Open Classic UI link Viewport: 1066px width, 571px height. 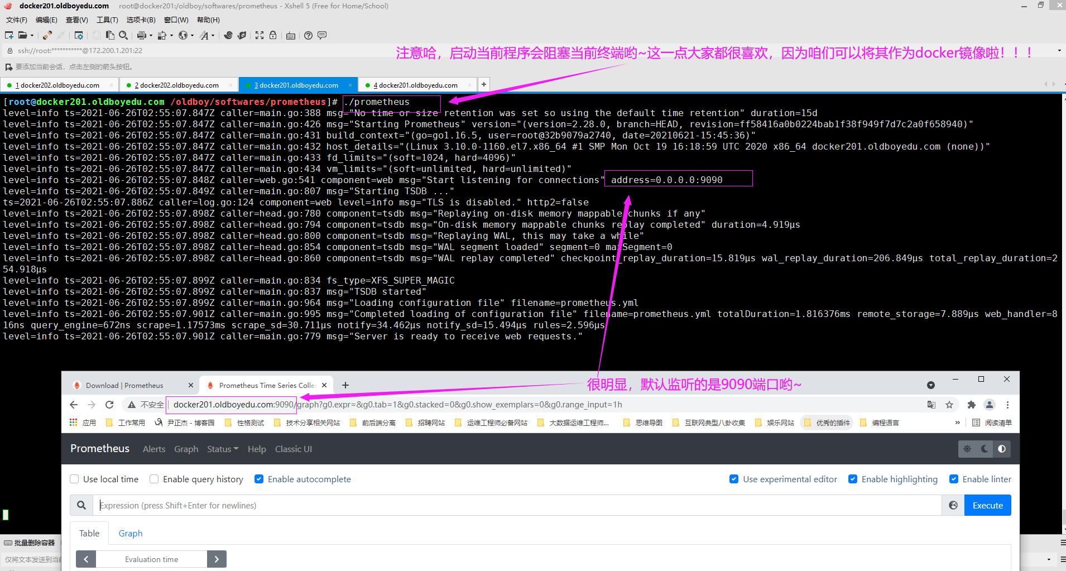tap(294, 449)
